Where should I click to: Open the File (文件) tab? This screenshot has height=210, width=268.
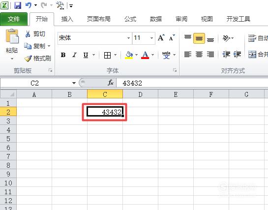click(14, 19)
